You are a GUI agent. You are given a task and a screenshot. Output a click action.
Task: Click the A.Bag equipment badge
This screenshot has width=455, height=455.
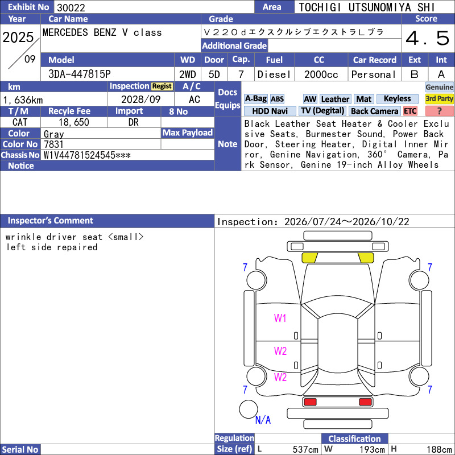(x=255, y=99)
